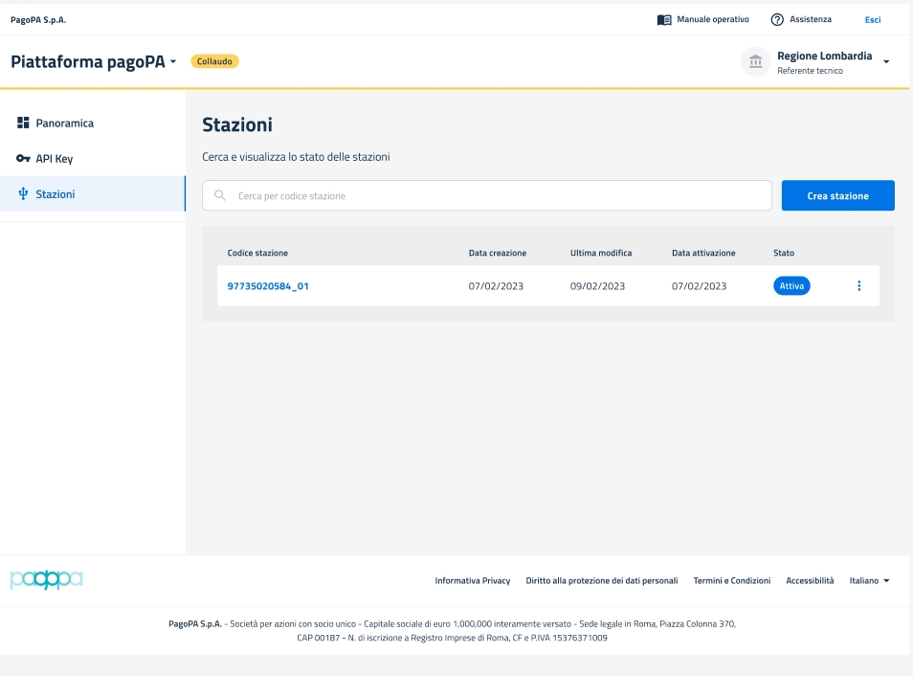Click the Regione Lombardia institution icon
Screen dimensions: 913x676
click(756, 62)
